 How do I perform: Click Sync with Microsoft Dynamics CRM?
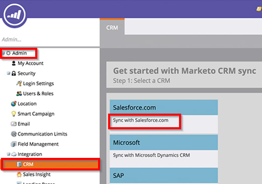click(x=151, y=155)
